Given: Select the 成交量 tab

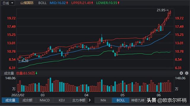Looking at the screenshot, I should [x=10, y=100].
